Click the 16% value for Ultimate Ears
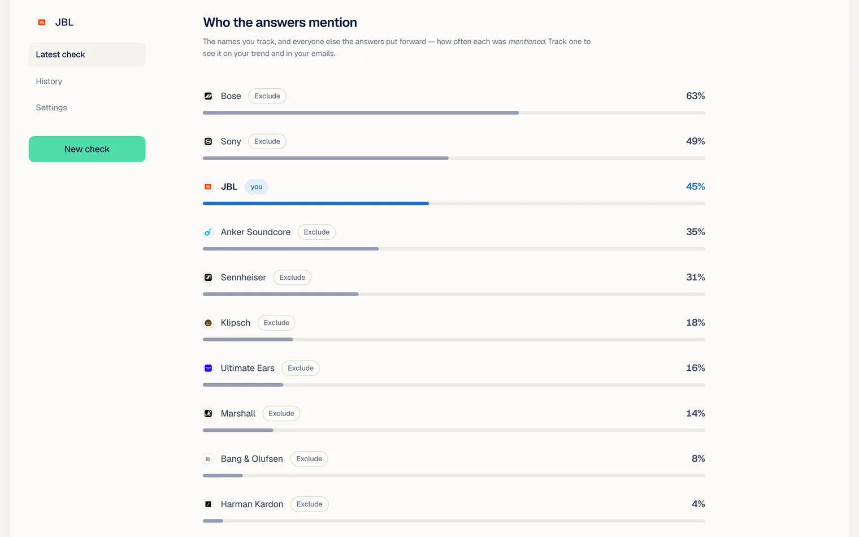The image size is (859, 537). point(696,368)
